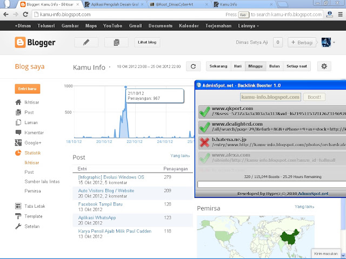Open Sumber lalu lintas under Statistik
The image size is (346, 259).
pyautogui.click(x=42, y=181)
